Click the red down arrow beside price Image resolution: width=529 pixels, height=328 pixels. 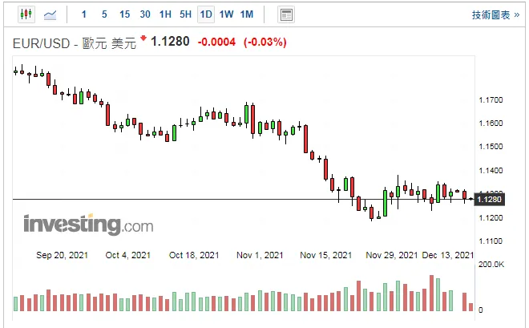tap(143, 38)
